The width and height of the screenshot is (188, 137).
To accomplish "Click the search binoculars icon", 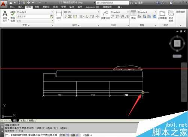I will (x=131, y=3).
